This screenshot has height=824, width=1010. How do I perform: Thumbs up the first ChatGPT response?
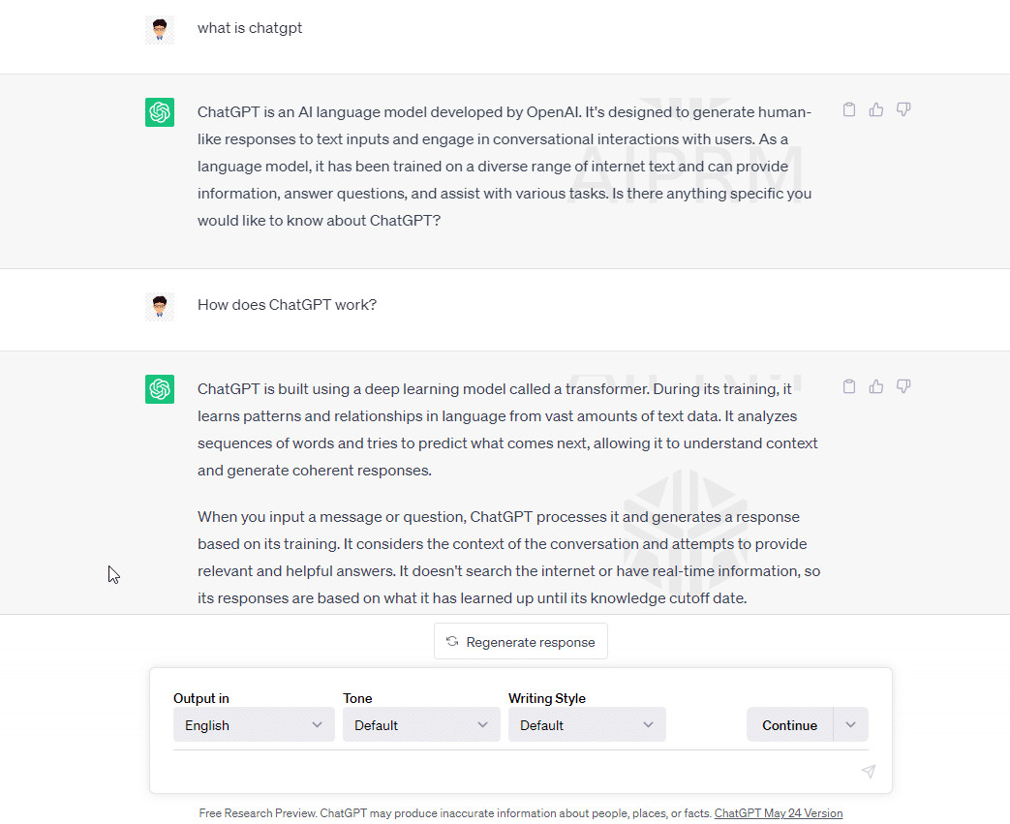(x=876, y=109)
